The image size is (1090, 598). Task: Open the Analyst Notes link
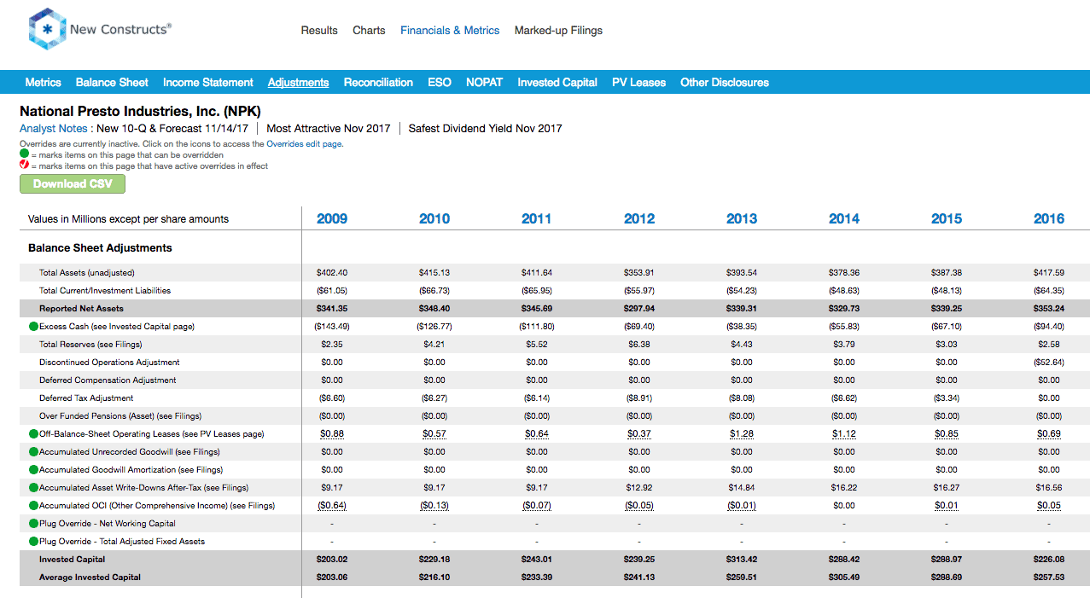click(x=54, y=129)
